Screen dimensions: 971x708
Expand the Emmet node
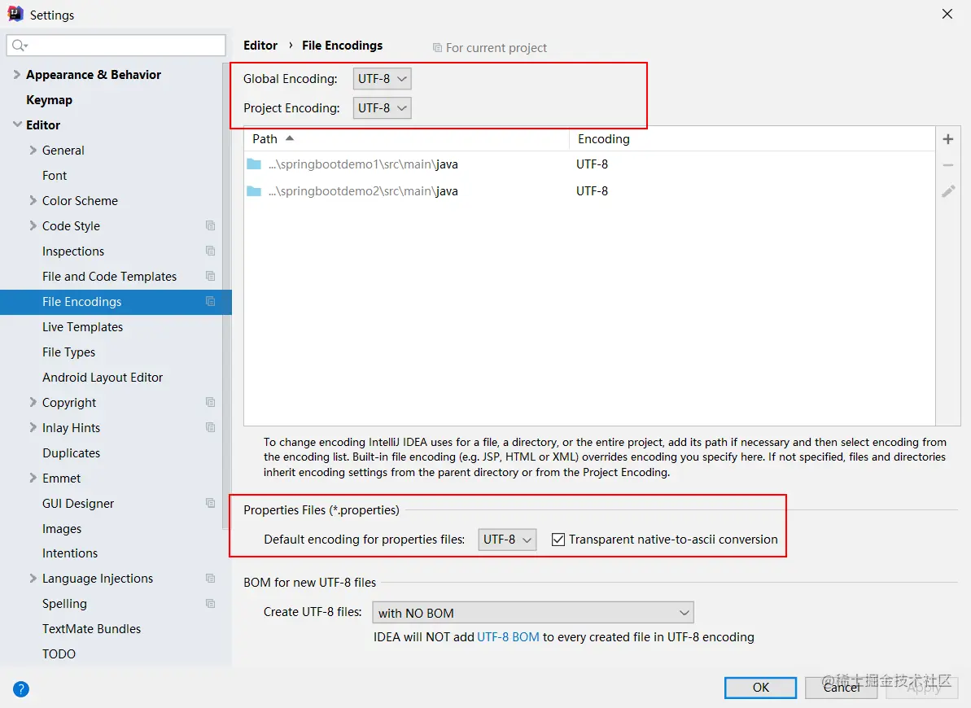coord(33,478)
